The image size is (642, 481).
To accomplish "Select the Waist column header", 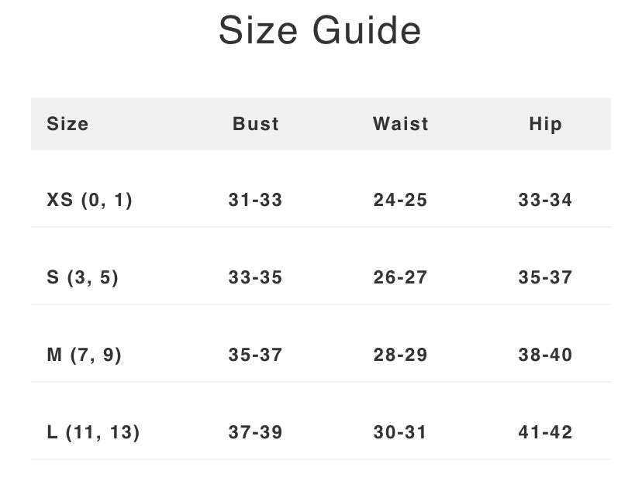I will pos(400,124).
